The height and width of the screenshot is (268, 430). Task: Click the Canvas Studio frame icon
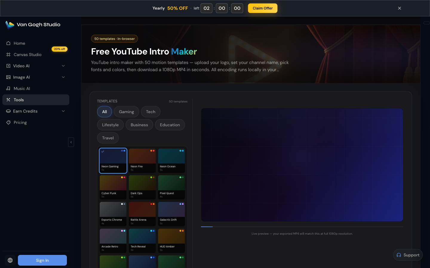click(8, 54)
